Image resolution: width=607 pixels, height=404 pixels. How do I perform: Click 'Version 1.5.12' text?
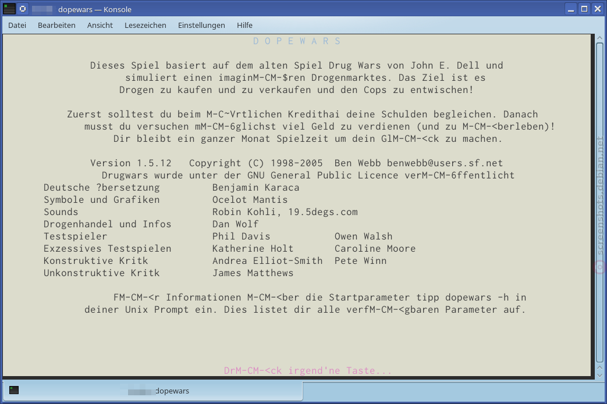tap(131, 163)
